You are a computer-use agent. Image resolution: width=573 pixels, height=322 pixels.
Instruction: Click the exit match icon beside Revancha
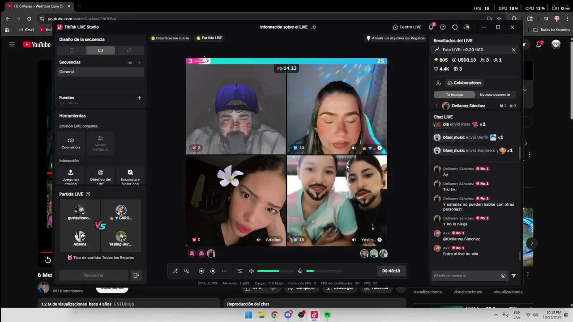pyautogui.click(x=136, y=275)
